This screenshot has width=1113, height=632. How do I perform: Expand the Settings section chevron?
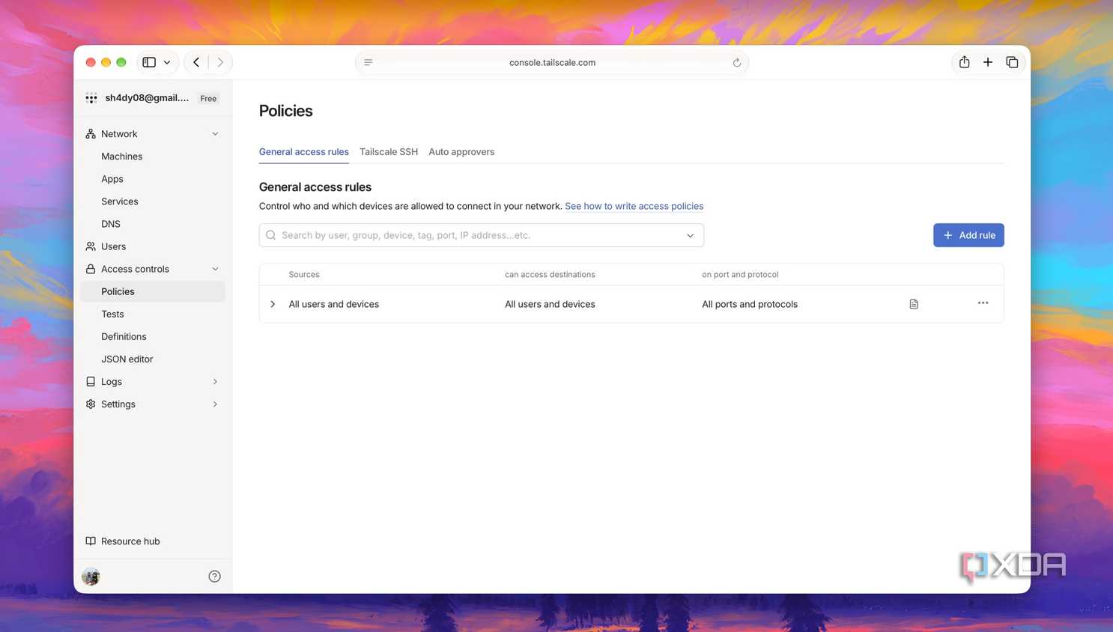pos(215,404)
